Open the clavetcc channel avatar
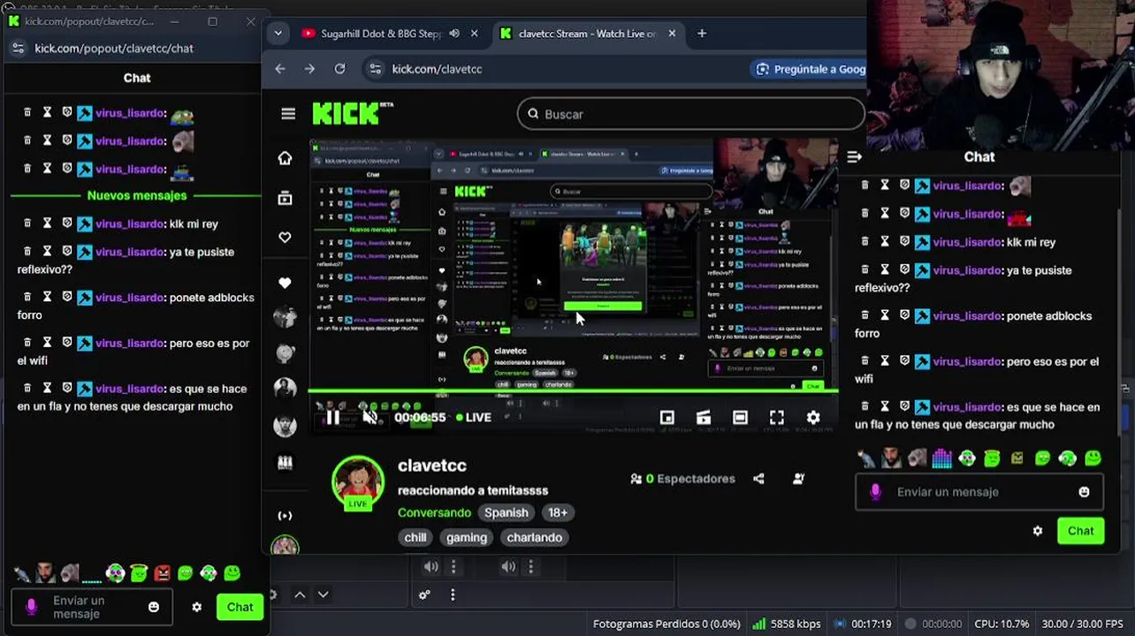 point(357,482)
